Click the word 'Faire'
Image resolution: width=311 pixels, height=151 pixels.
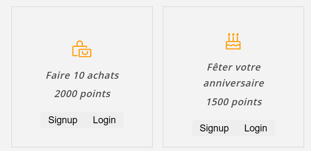(x=58, y=75)
